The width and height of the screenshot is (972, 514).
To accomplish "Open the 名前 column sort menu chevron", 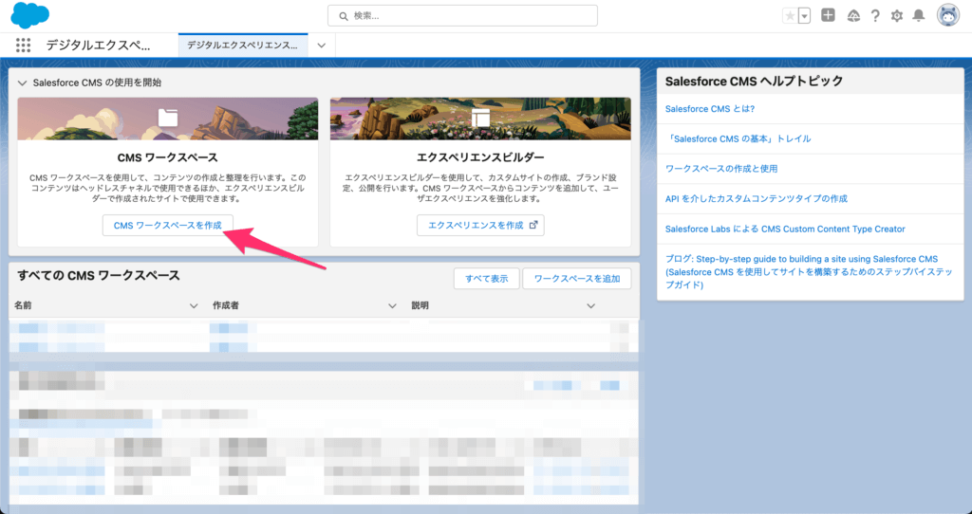I will tap(194, 305).
